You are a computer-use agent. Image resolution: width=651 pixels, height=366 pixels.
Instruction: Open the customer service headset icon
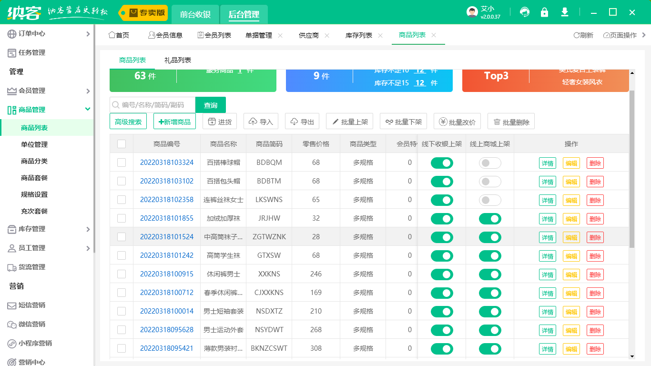click(x=524, y=12)
